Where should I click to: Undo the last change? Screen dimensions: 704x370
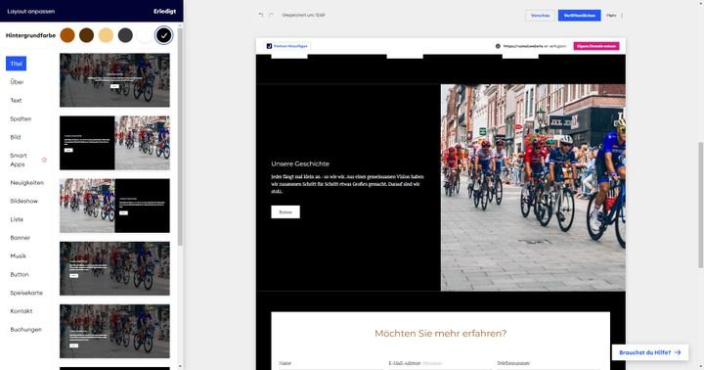click(260, 15)
